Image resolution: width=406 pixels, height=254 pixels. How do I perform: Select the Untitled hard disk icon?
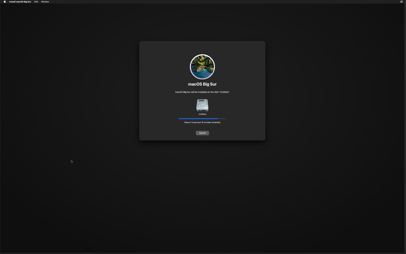point(202,105)
